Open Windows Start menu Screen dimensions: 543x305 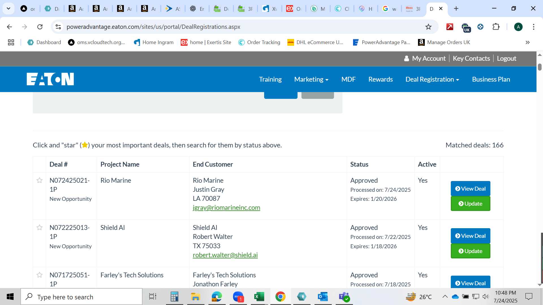coord(10,297)
